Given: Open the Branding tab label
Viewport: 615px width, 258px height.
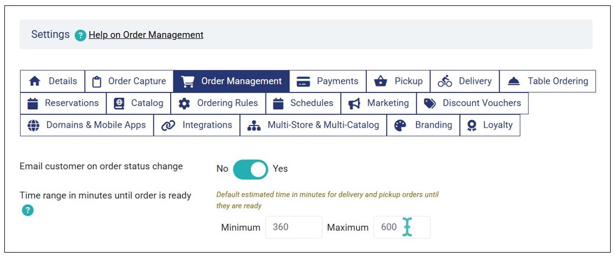Looking at the screenshot, I should click(433, 125).
